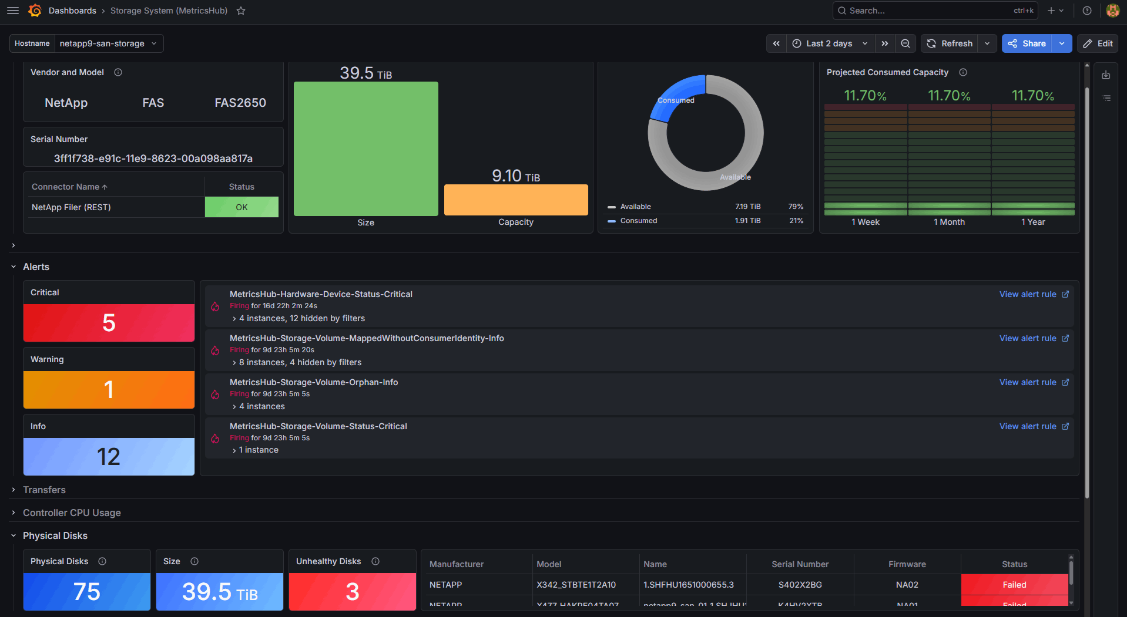
Task: Open the plus add-new menu
Action: tap(1055, 11)
